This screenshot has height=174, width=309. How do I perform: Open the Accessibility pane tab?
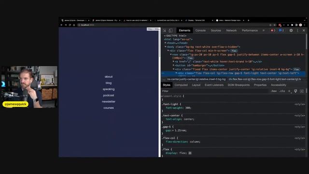point(279,85)
